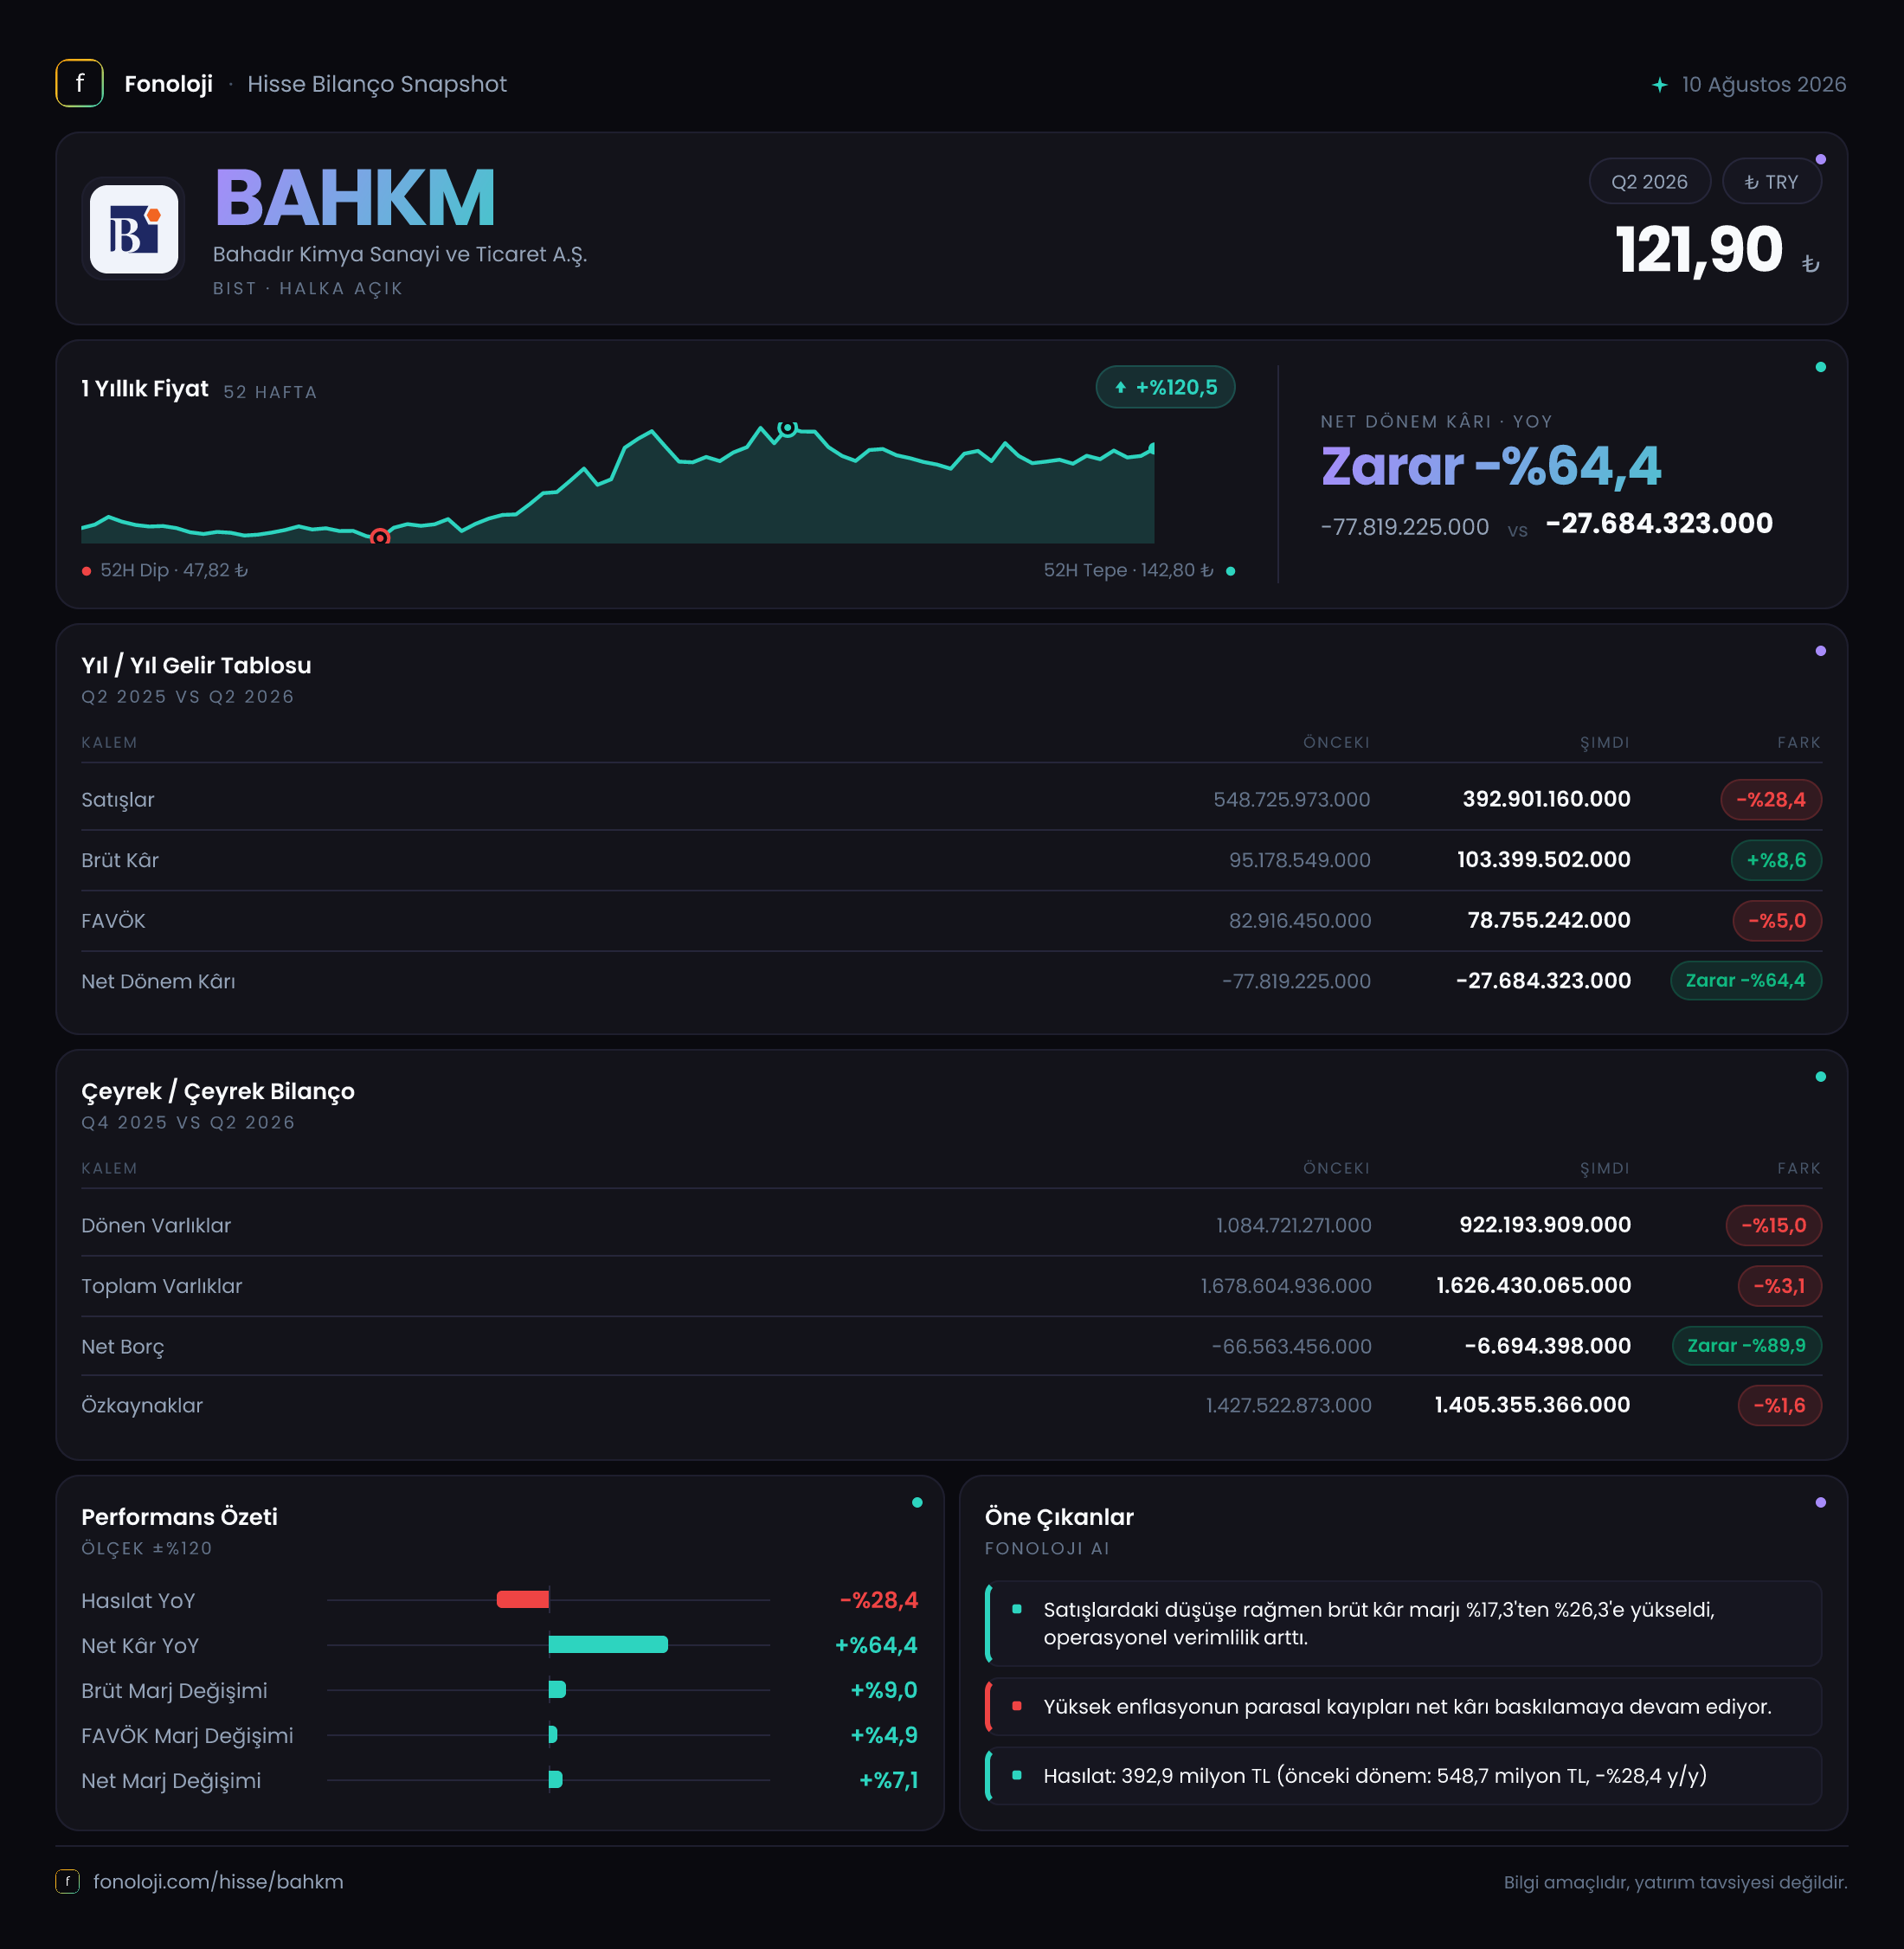Image resolution: width=1904 pixels, height=1949 pixels.
Task: Click the small Fonoloji icon in footer
Action: (67, 1881)
